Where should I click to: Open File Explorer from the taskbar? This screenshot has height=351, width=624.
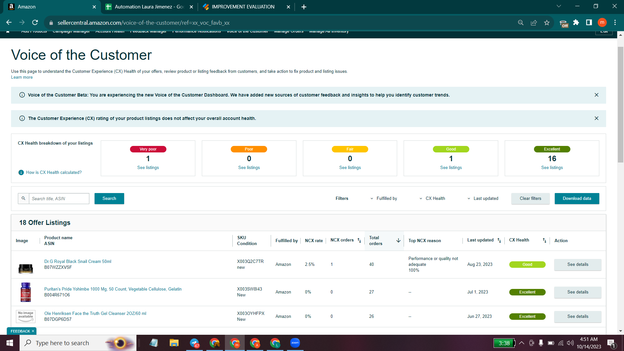[174, 343]
